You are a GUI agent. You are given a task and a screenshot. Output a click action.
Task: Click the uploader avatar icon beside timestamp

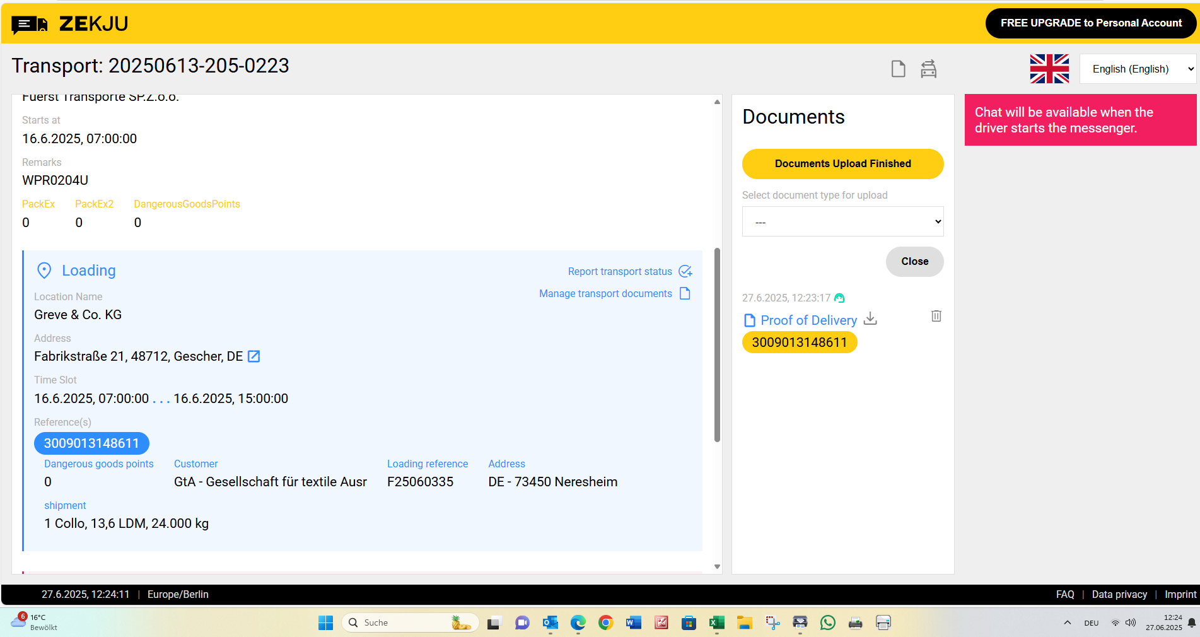839,298
